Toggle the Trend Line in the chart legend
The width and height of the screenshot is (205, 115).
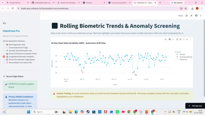pos(181,59)
